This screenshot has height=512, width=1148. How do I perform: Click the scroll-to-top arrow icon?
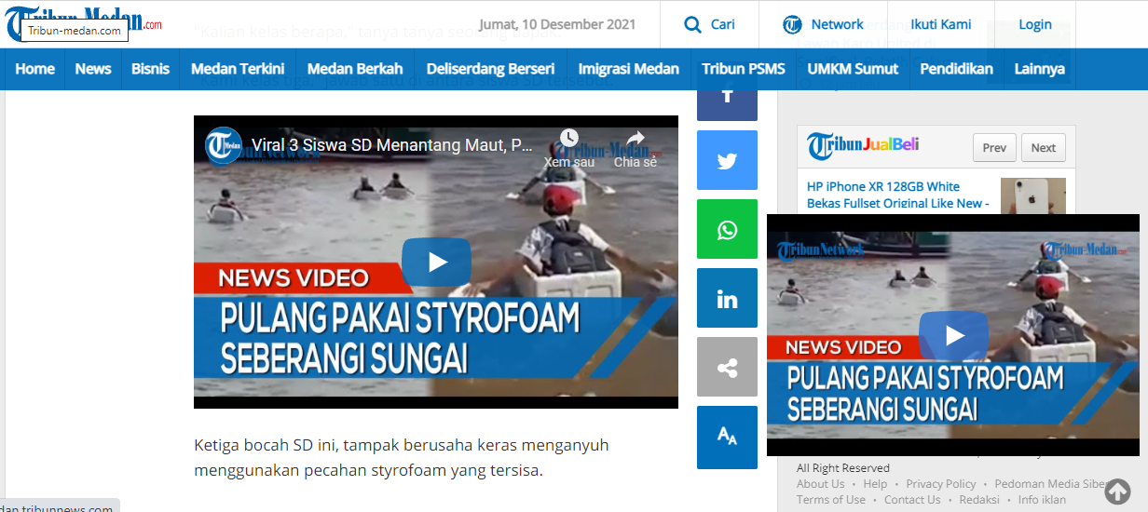[x=1118, y=492]
